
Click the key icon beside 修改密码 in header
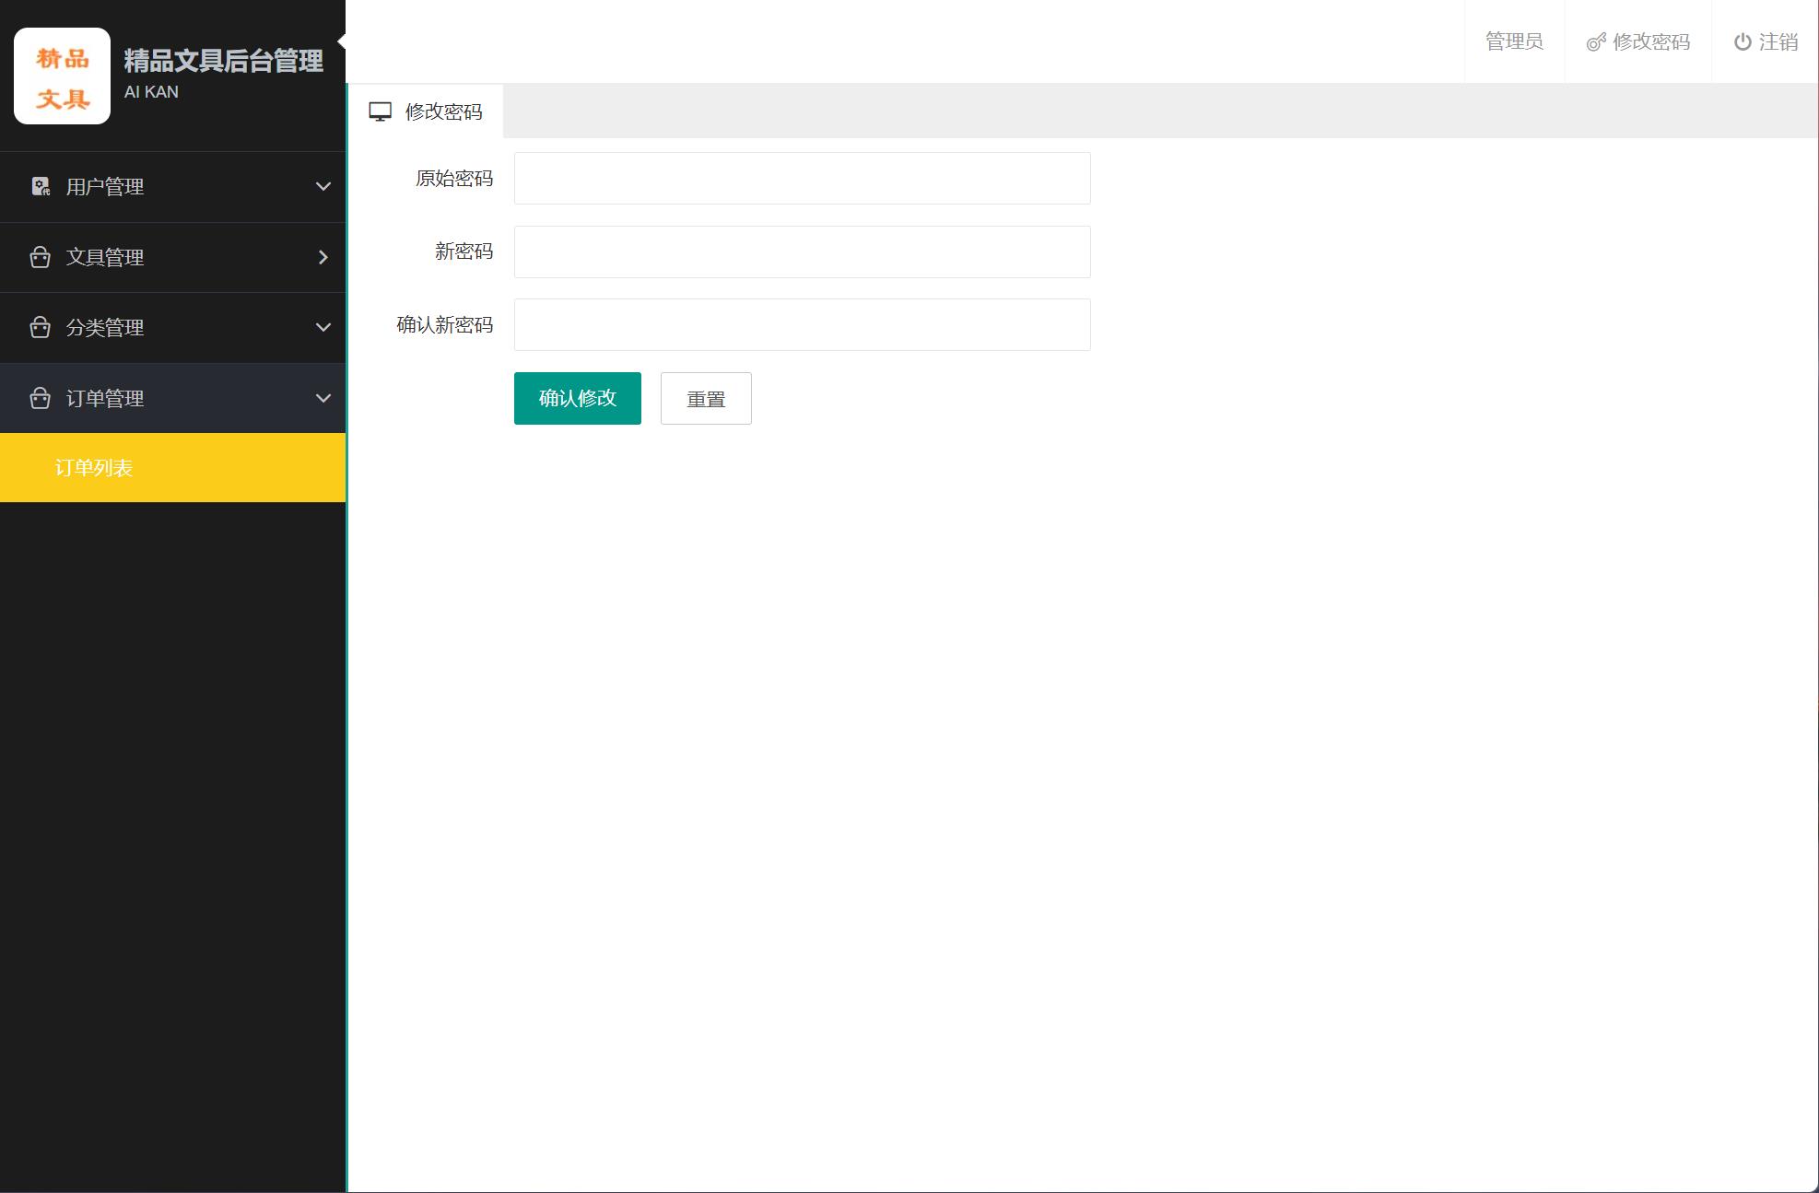coord(1594,42)
